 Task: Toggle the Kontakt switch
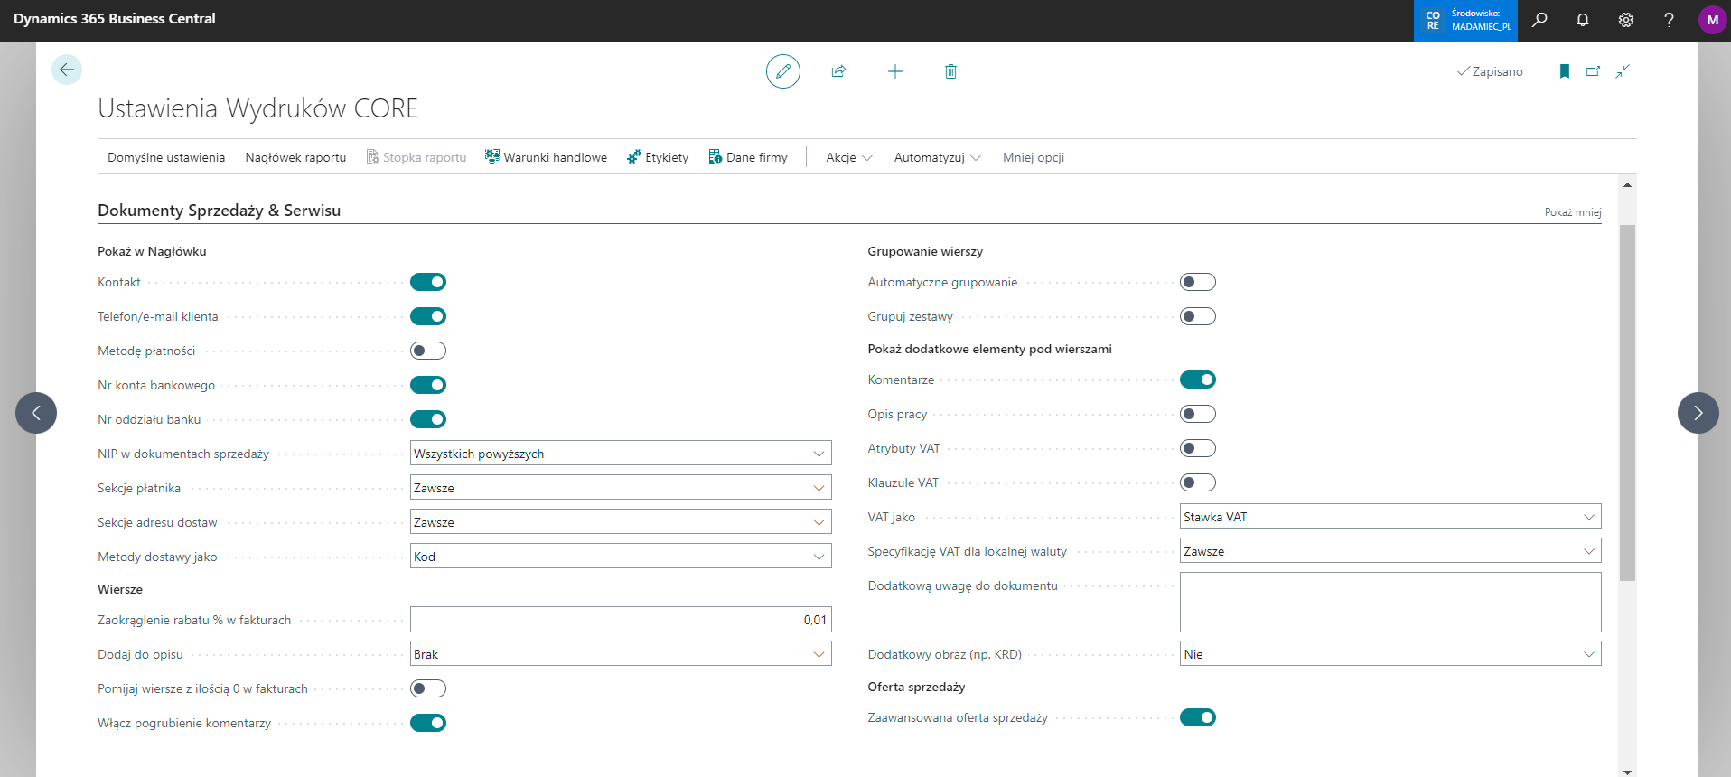428,282
